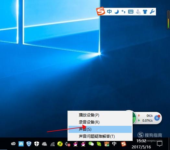
Task: Click the Sogou account login person icon
Action: point(138,12)
